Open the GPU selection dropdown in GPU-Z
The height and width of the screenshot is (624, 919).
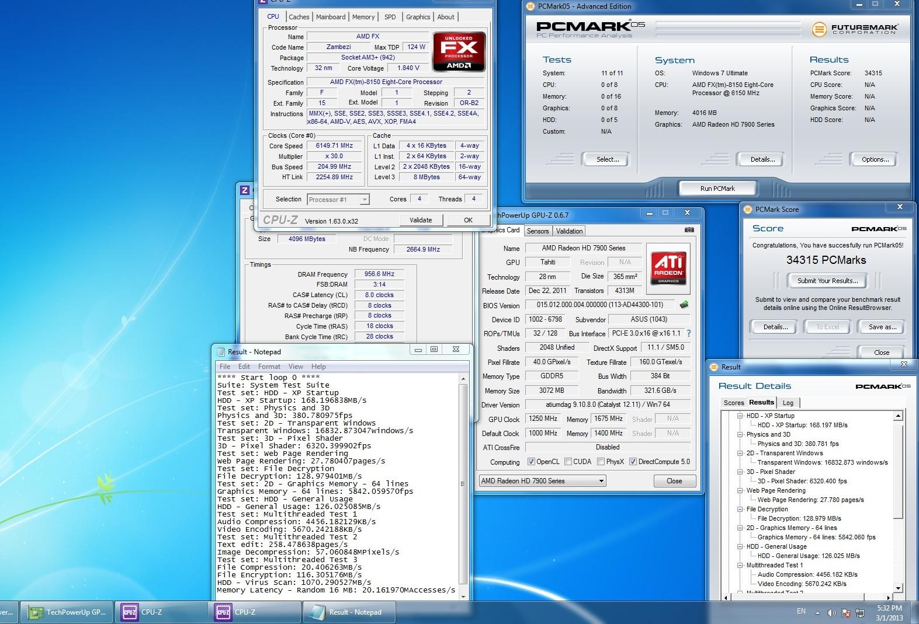[542, 481]
